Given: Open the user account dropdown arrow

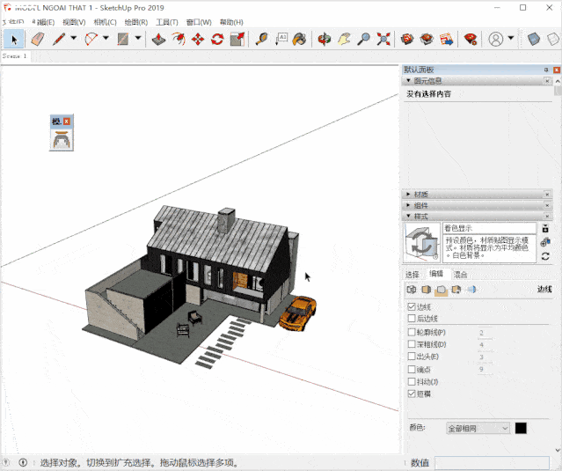Looking at the screenshot, I should coord(511,38).
